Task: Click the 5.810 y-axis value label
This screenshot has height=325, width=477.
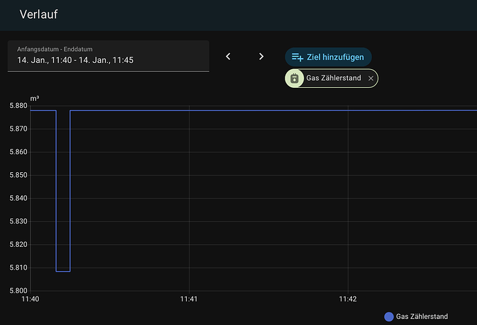Action: pyautogui.click(x=18, y=268)
